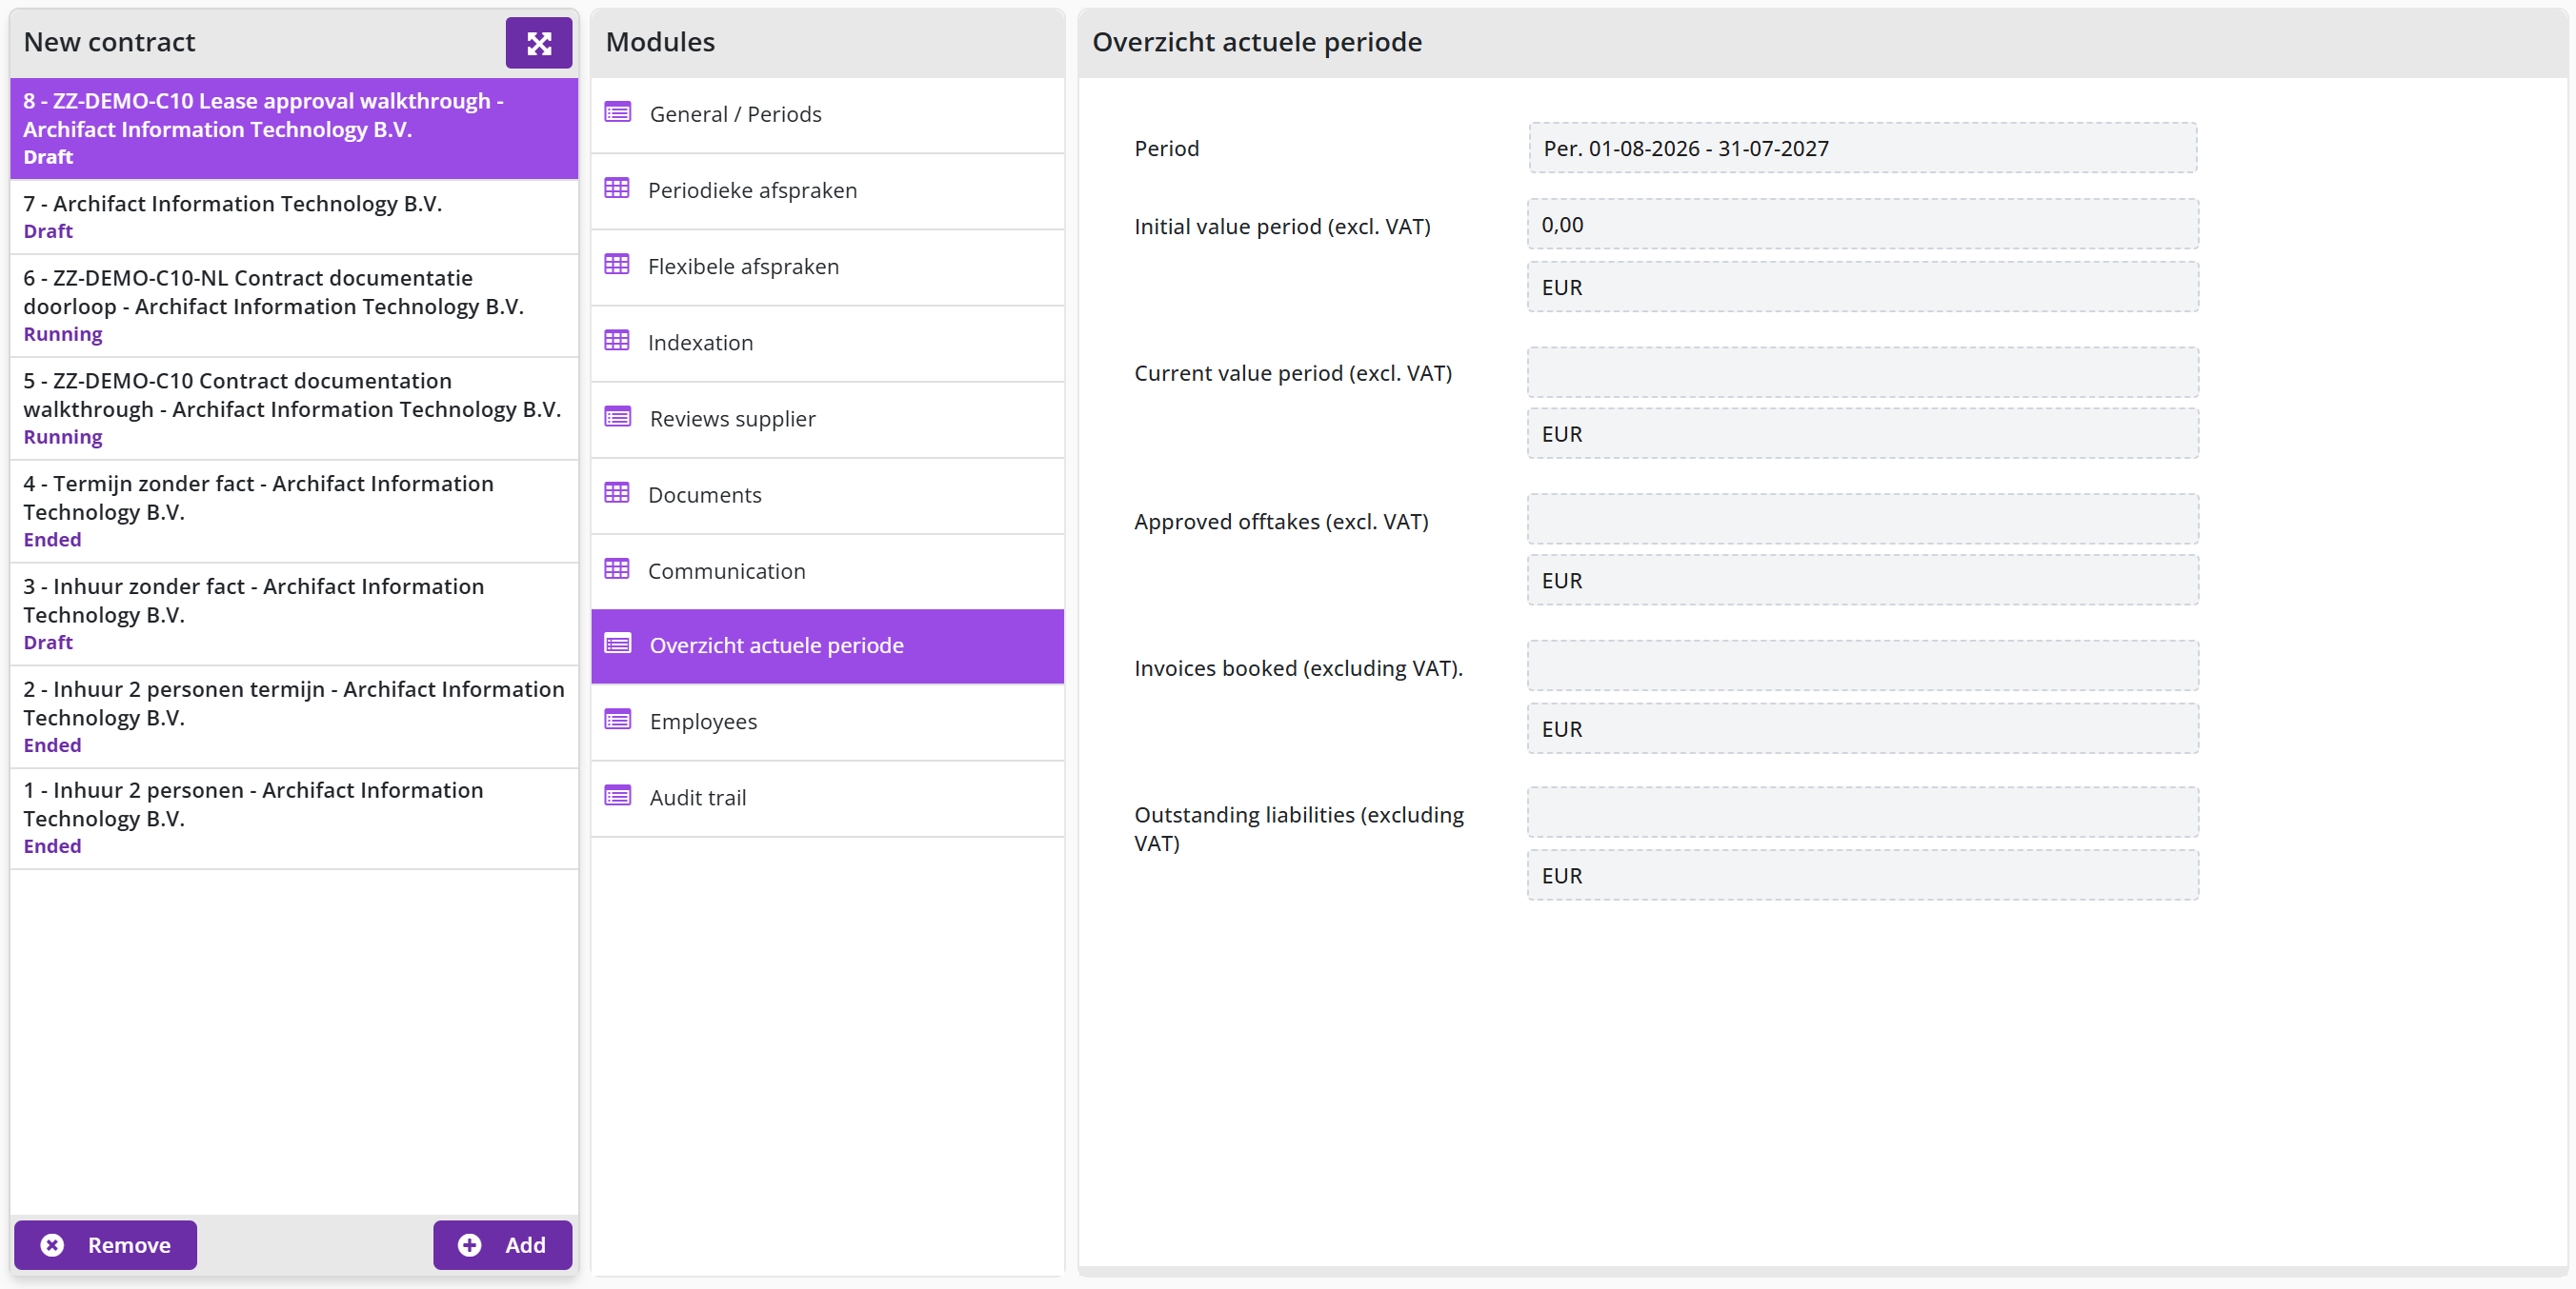
Task: Open the Employees module
Action: tap(827, 723)
